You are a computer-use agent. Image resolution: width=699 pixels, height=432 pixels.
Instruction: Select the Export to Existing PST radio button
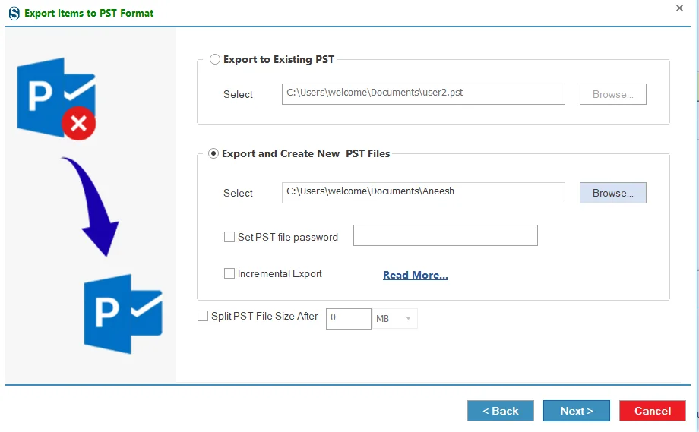[x=215, y=59]
